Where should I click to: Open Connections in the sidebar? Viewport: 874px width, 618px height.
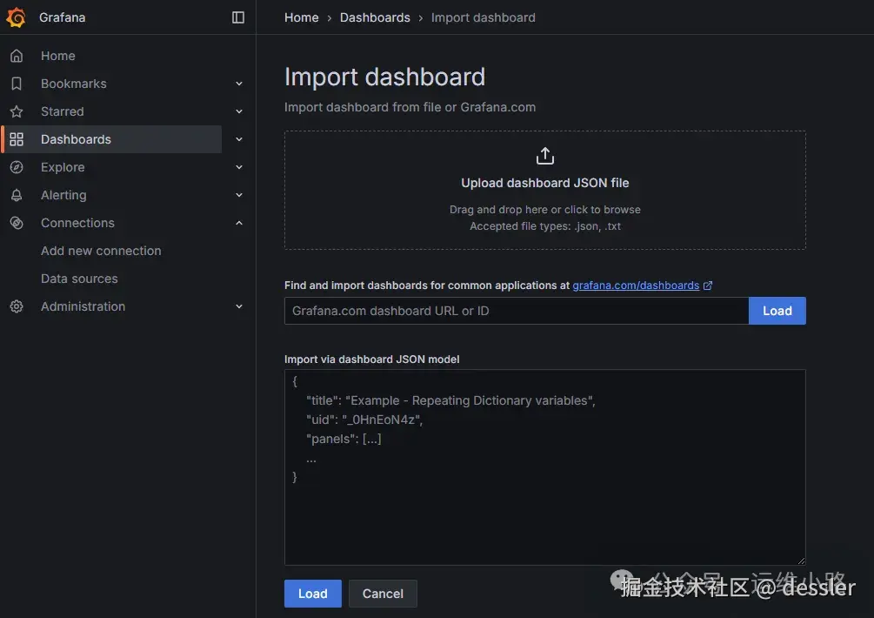tap(77, 223)
